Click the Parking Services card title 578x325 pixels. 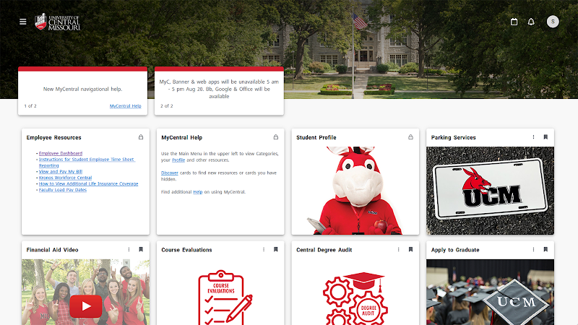(x=454, y=137)
